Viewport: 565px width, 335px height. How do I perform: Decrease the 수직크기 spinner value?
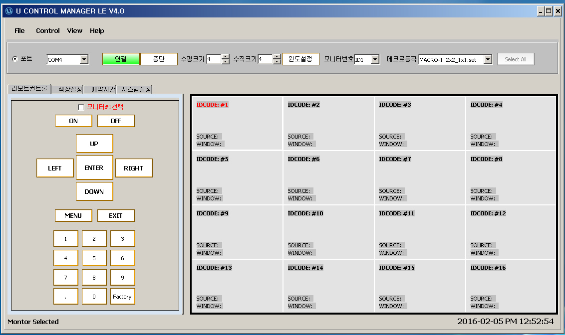pos(277,61)
